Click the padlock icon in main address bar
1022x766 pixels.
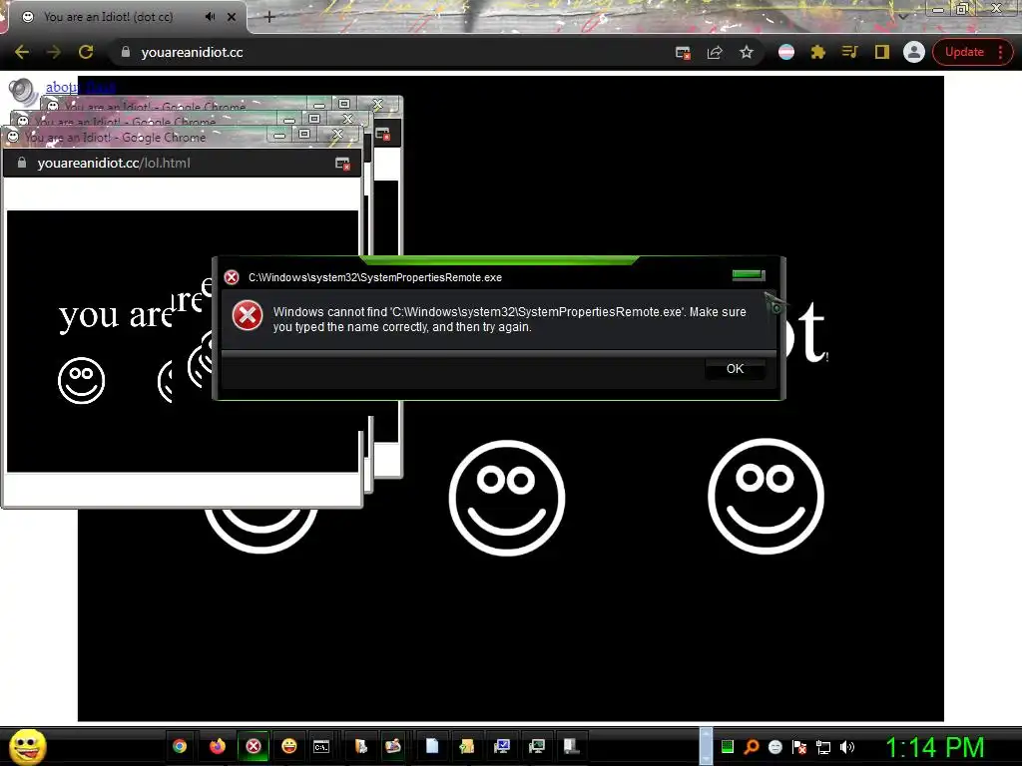click(126, 52)
